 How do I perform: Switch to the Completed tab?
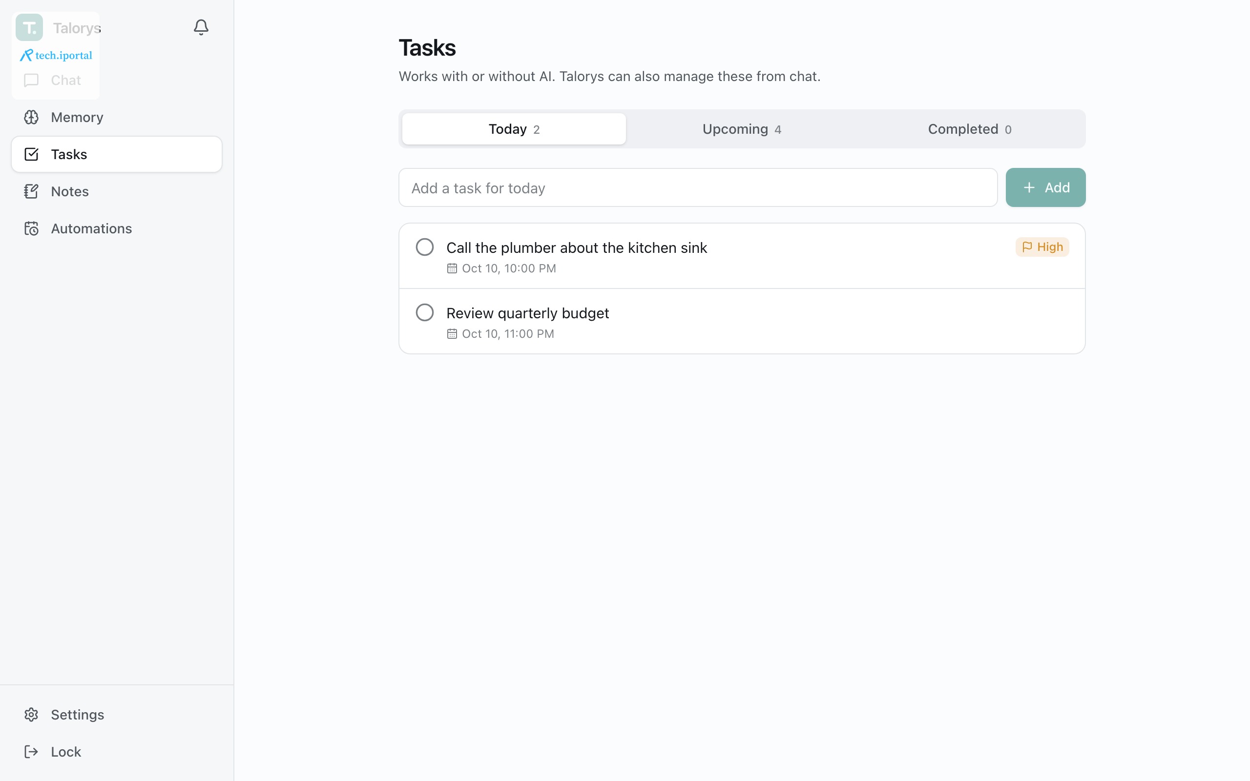pos(970,129)
